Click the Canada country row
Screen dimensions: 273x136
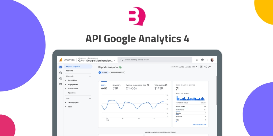191,113
